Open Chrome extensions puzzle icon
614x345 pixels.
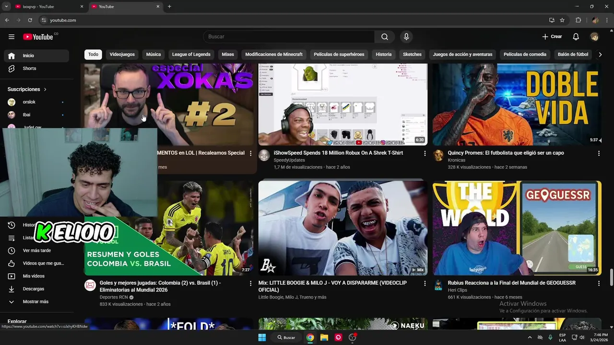[578, 20]
